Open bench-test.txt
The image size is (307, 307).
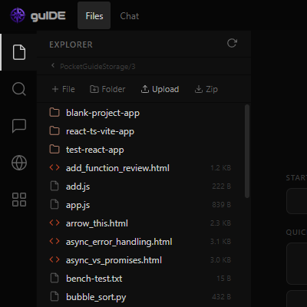[x=94, y=279]
